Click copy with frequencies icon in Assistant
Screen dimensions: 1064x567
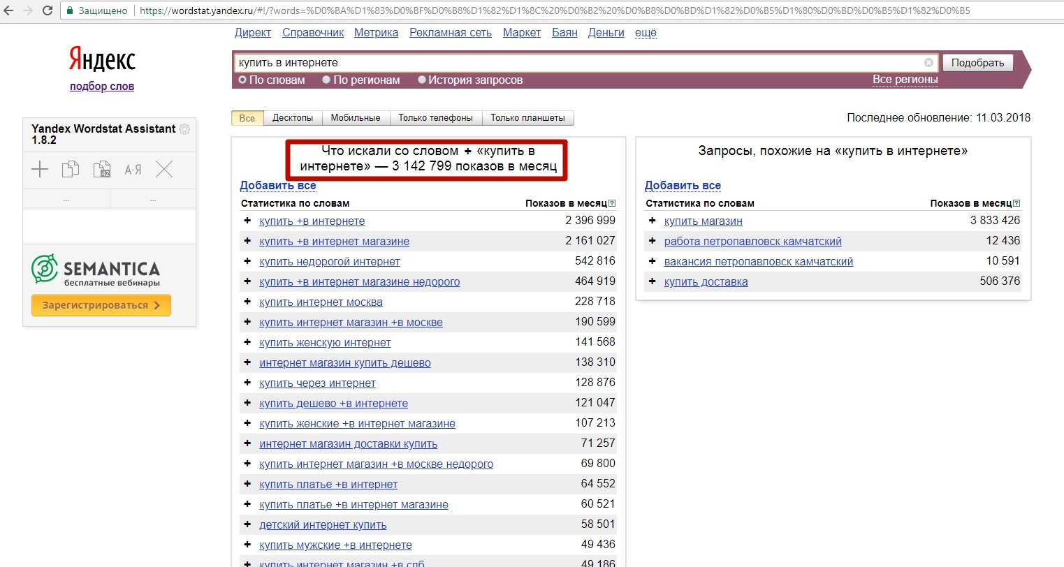click(x=102, y=169)
